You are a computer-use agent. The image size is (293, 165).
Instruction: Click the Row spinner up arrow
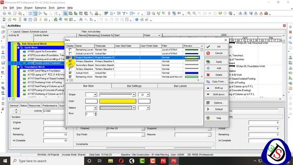(96, 113)
